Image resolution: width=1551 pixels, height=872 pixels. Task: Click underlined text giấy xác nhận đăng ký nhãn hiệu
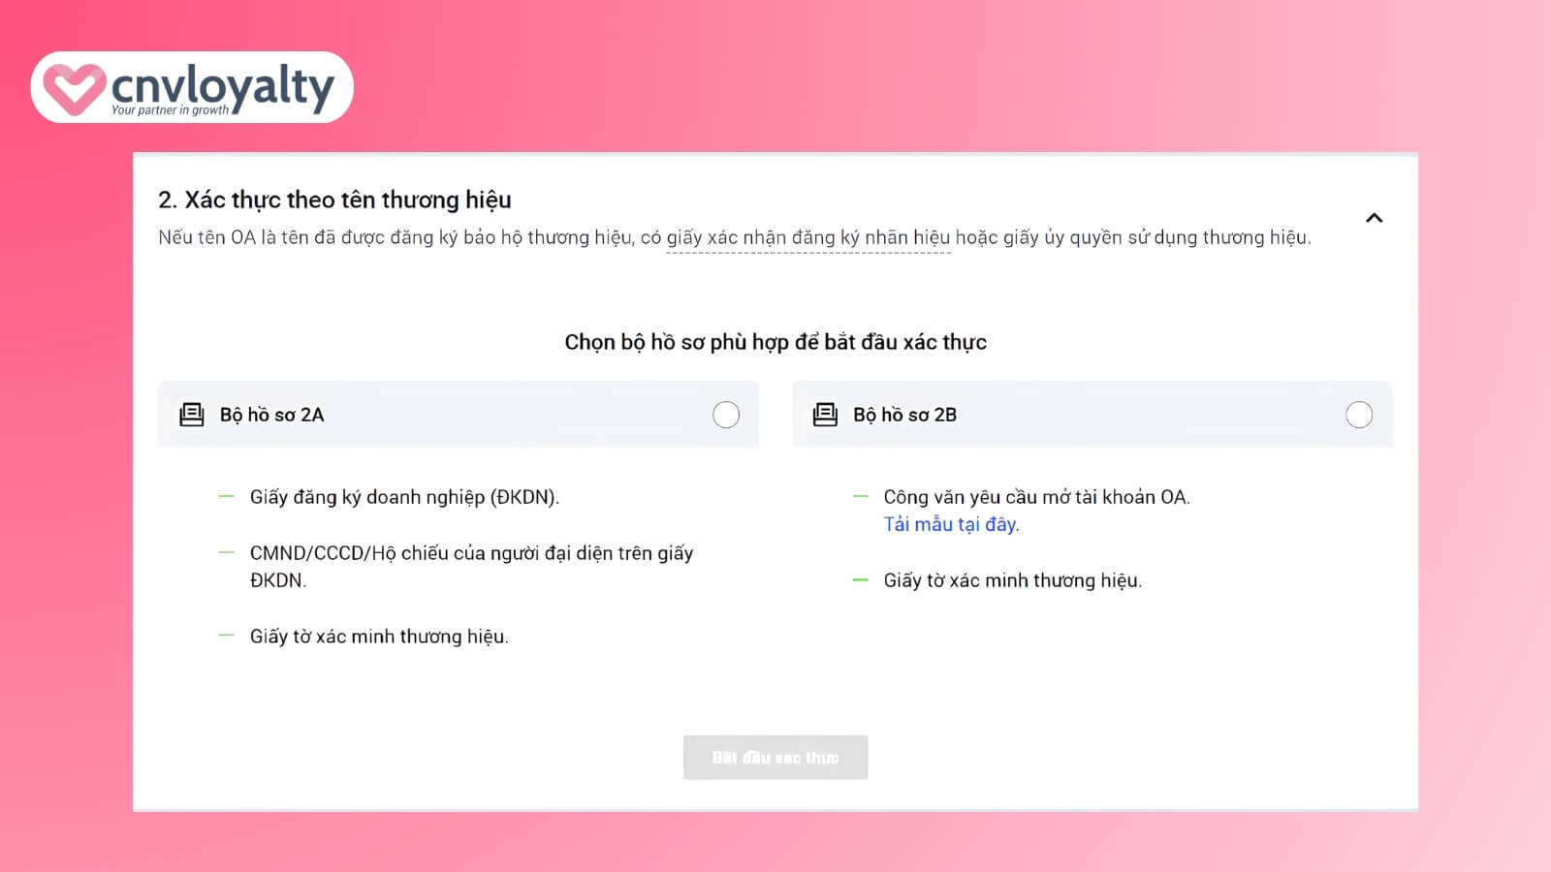tap(808, 237)
